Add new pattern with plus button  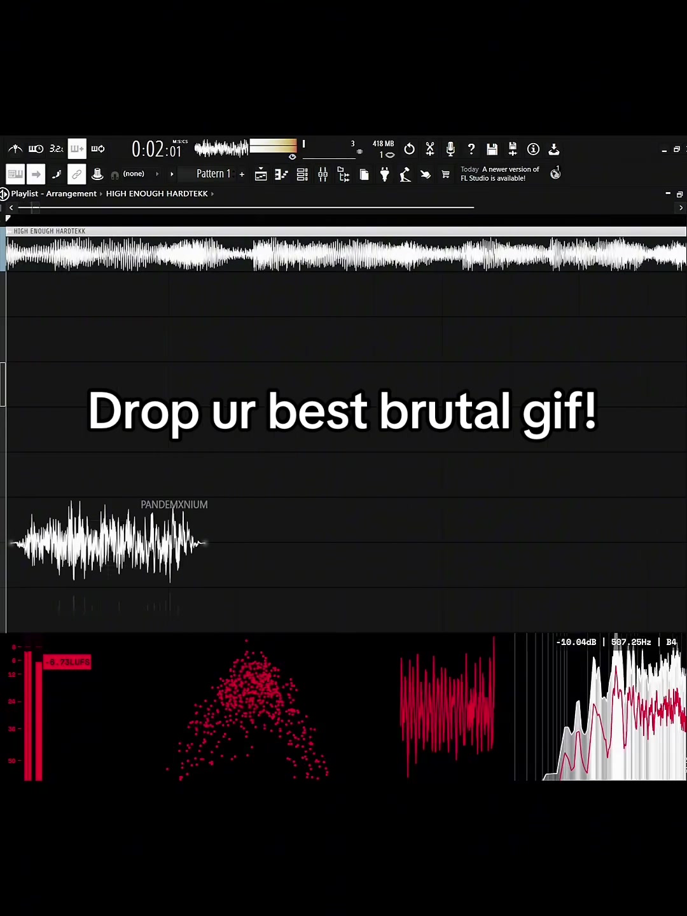tap(242, 174)
